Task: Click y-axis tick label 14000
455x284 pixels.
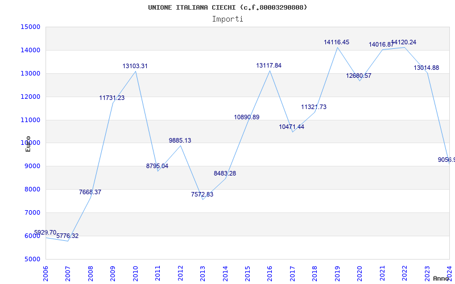Action: pyautogui.click(x=30, y=50)
